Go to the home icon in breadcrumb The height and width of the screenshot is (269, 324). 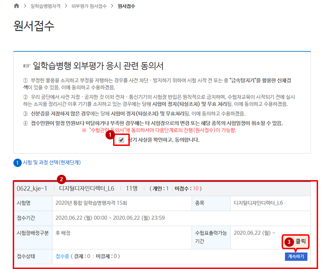[x=16, y=6]
